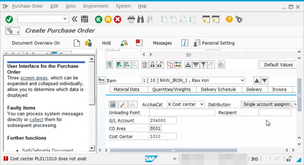Open the Help menu
The width and height of the screenshot is (304, 165).
142,6
